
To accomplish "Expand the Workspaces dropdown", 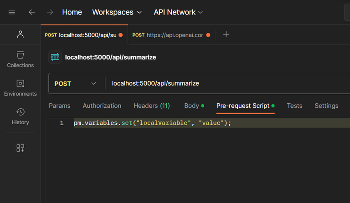I will click(117, 12).
